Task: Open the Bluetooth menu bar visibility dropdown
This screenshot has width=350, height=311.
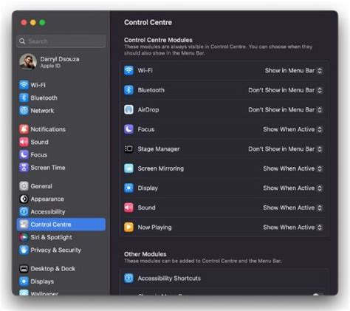Action: pyautogui.click(x=285, y=90)
